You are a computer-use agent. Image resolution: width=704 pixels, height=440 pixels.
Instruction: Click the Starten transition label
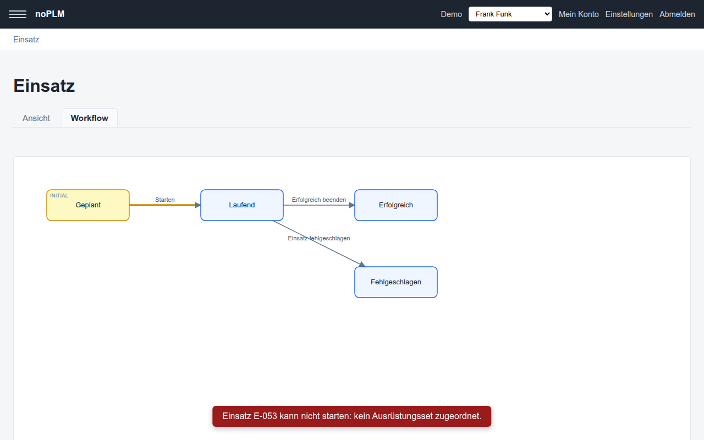pos(165,200)
